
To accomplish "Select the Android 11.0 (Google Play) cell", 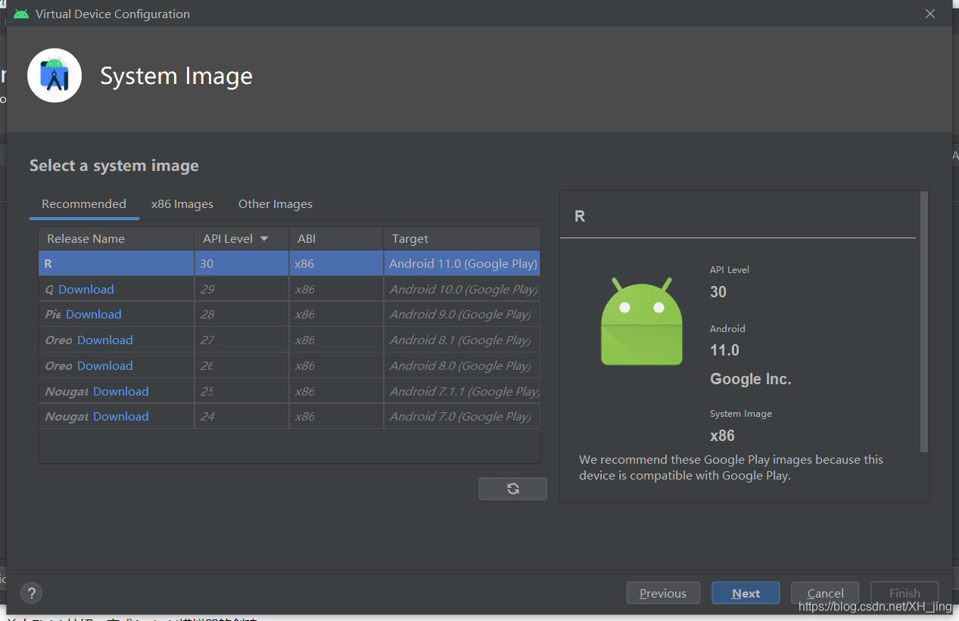I will coord(462,263).
